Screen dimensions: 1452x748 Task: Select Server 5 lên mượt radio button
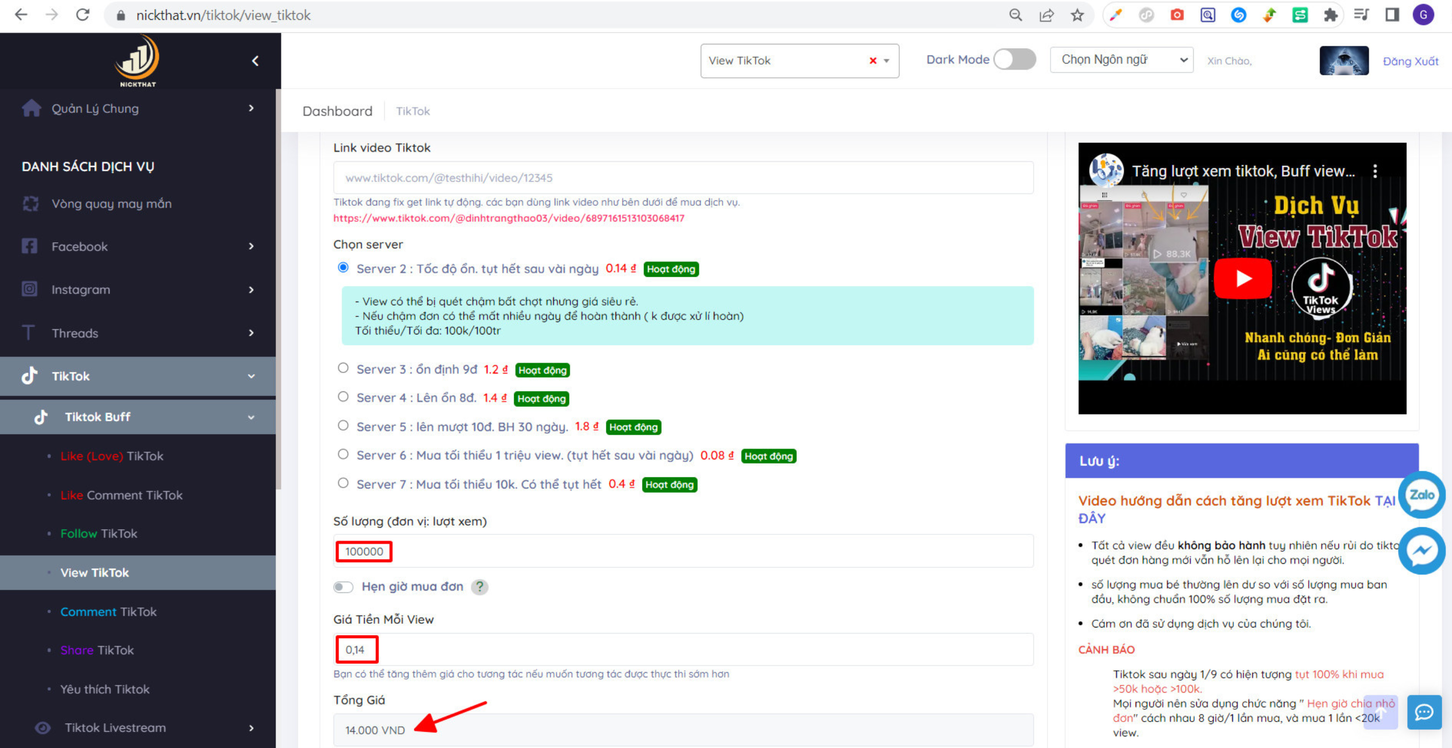[x=343, y=425]
